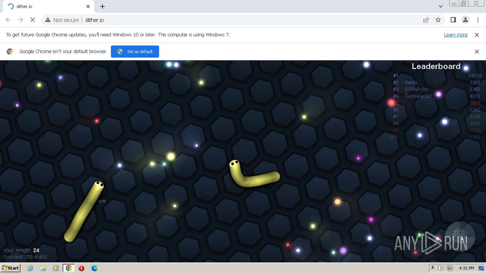486x273 pixels.
Task: Open the Learn more link
Action: tap(456, 35)
